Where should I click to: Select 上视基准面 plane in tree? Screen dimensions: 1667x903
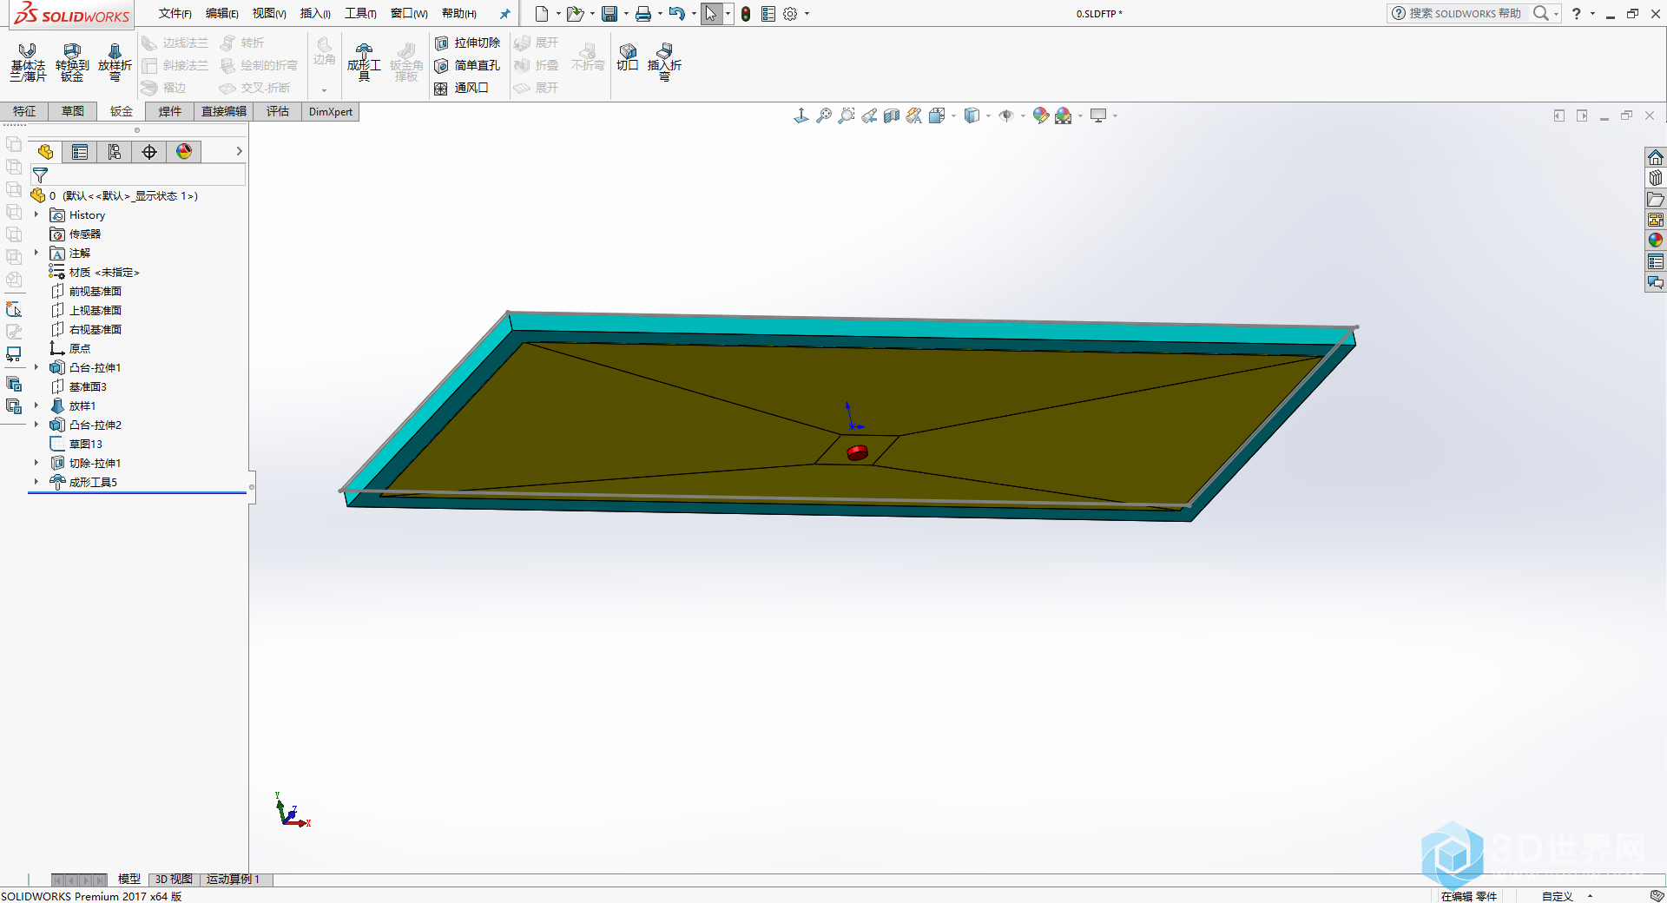96,310
